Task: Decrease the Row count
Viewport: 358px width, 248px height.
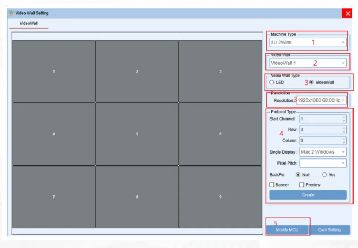Action: click(344, 132)
